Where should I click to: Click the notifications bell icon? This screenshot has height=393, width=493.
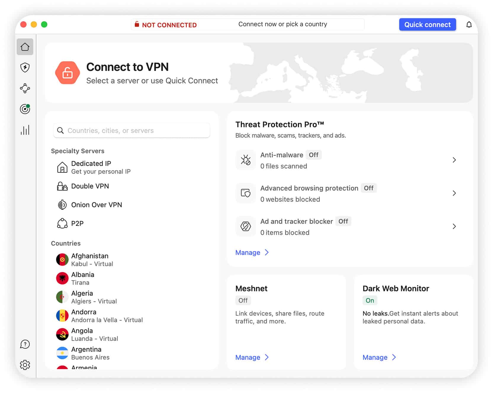point(469,25)
